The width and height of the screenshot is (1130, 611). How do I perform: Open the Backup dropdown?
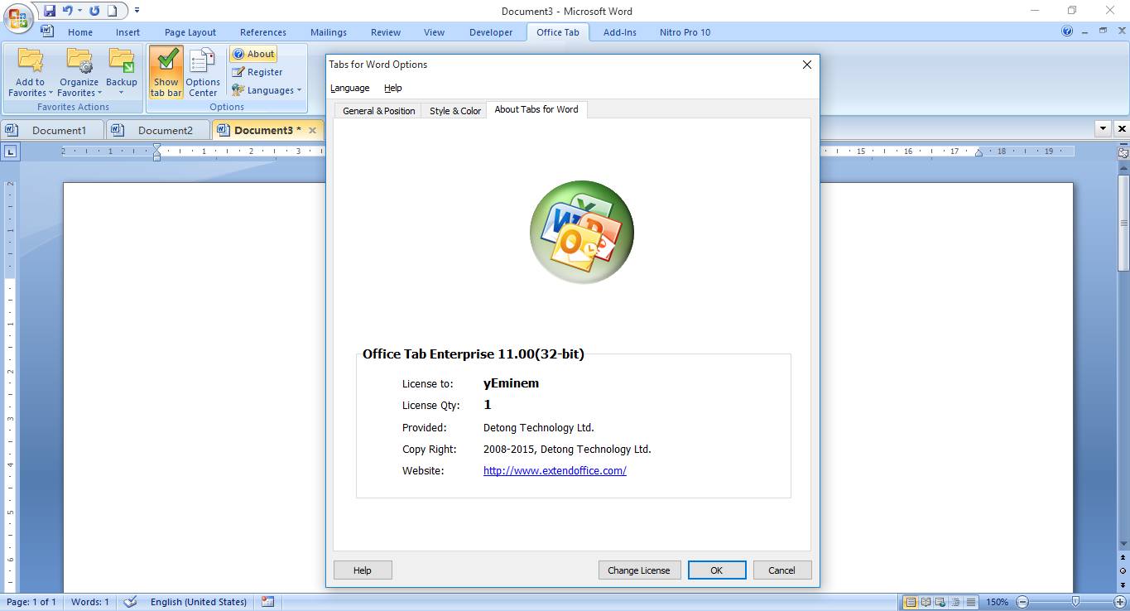[x=122, y=72]
